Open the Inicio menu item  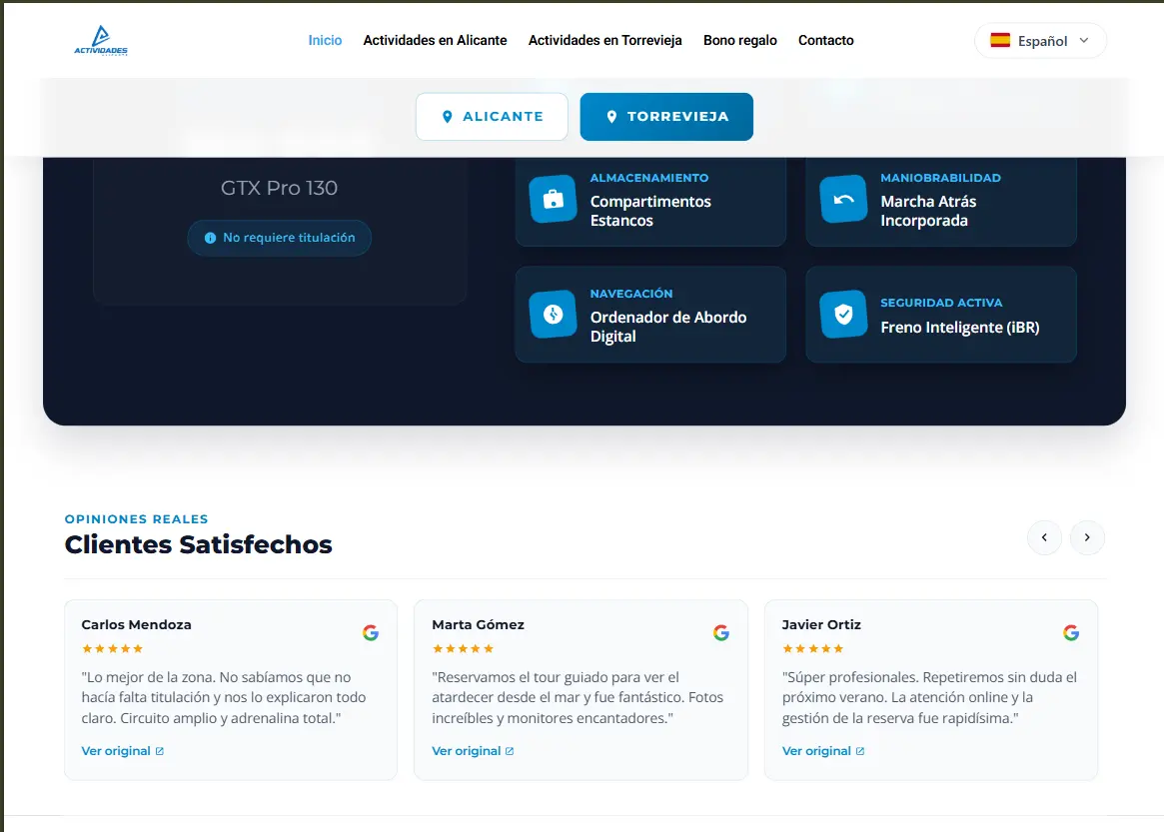click(x=325, y=40)
